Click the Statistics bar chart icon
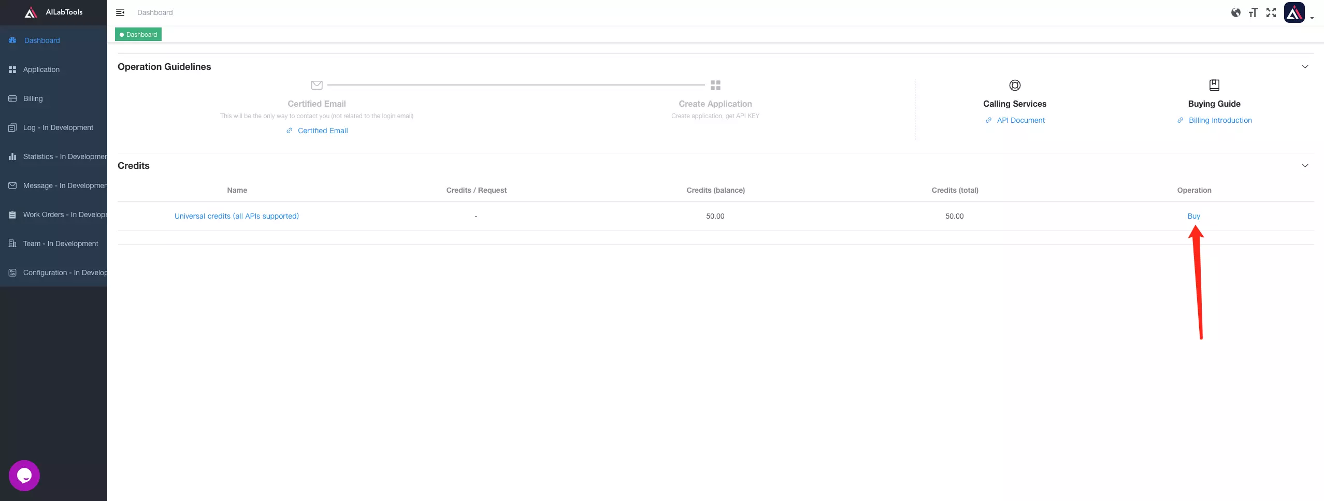The height and width of the screenshot is (501, 1324). (x=12, y=156)
